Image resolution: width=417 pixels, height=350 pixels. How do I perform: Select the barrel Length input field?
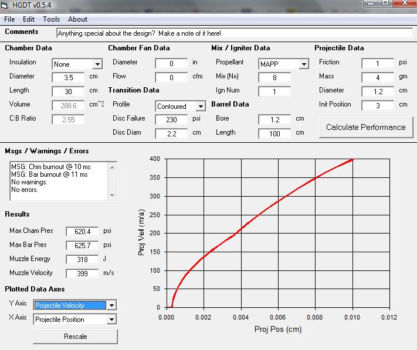coord(274,133)
